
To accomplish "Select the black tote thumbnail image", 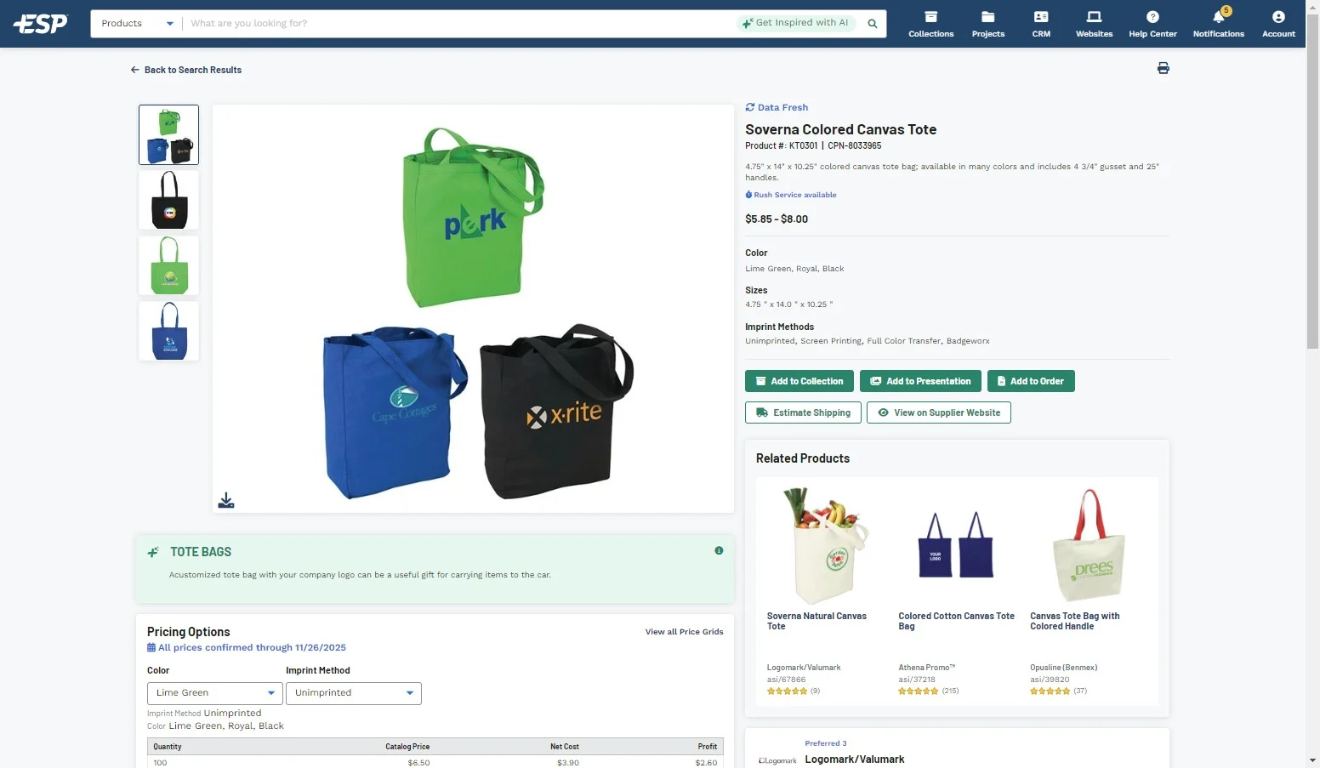I will [x=169, y=200].
